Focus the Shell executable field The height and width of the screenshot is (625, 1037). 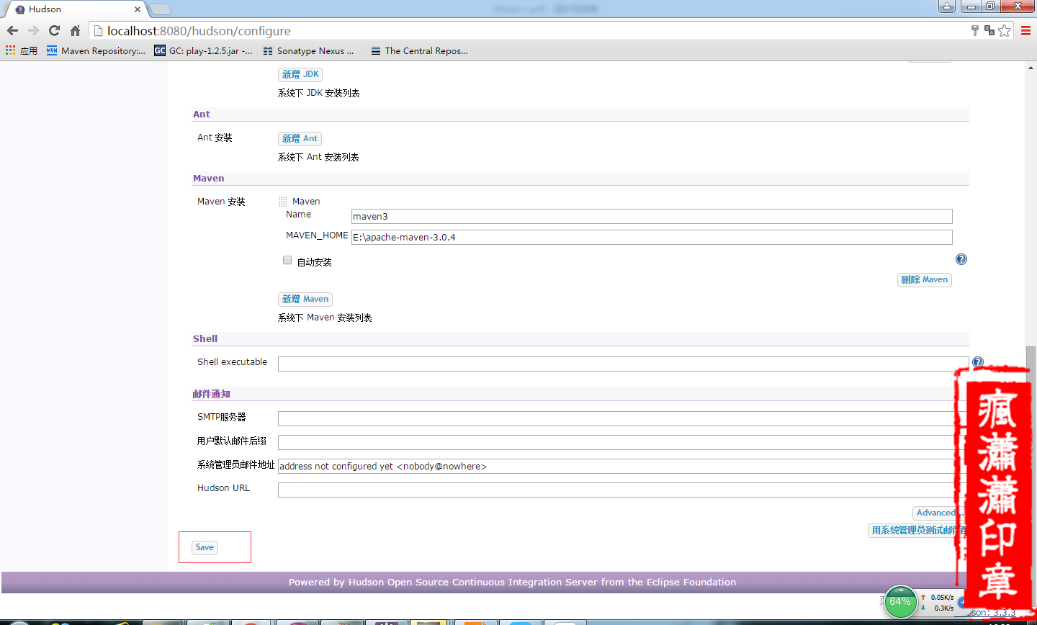coord(624,364)
